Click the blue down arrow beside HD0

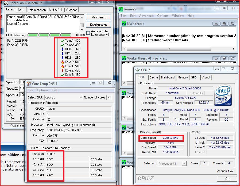pos(63,49)
